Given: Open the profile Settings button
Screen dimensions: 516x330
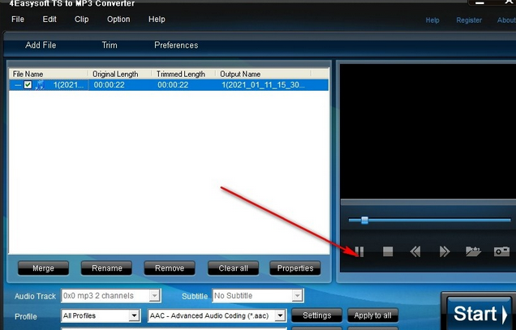Looking at the screenshot, I should (317, 315).
